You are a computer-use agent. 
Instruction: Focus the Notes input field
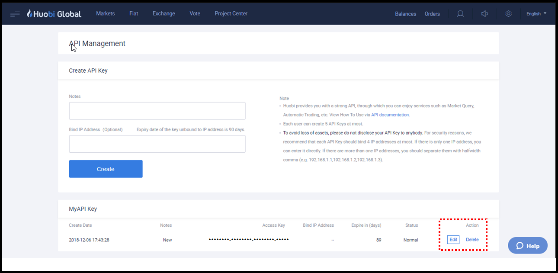[x=157, y=111]
